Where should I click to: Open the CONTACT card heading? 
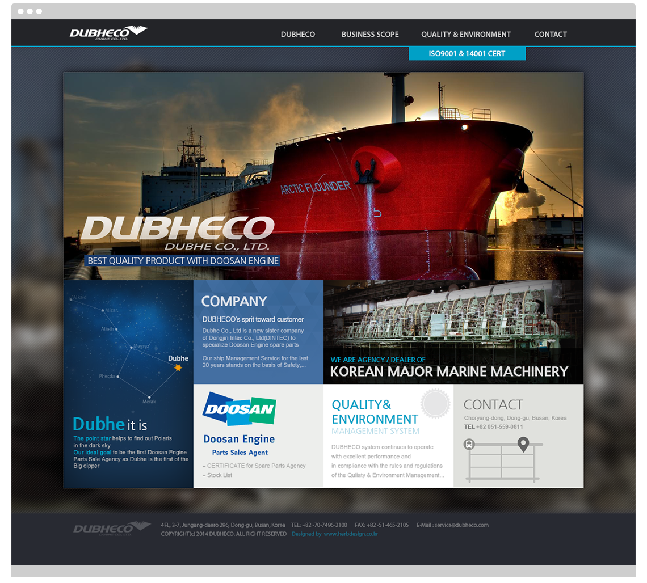[x=493, y=405]
